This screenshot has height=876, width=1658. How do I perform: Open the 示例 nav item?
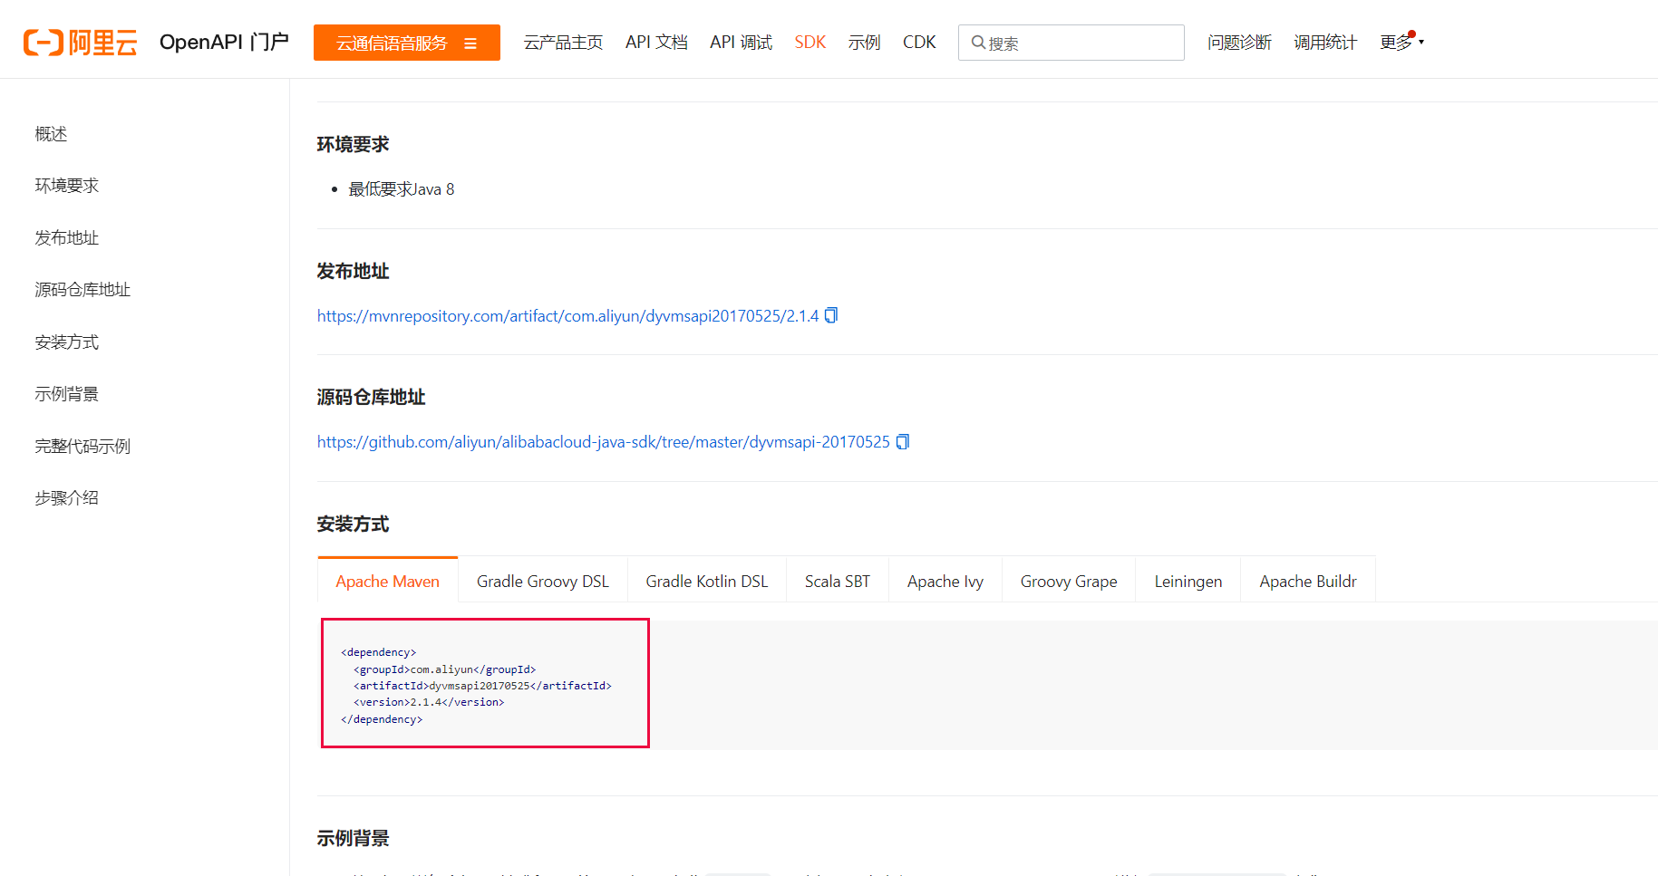tap(864, 43)
